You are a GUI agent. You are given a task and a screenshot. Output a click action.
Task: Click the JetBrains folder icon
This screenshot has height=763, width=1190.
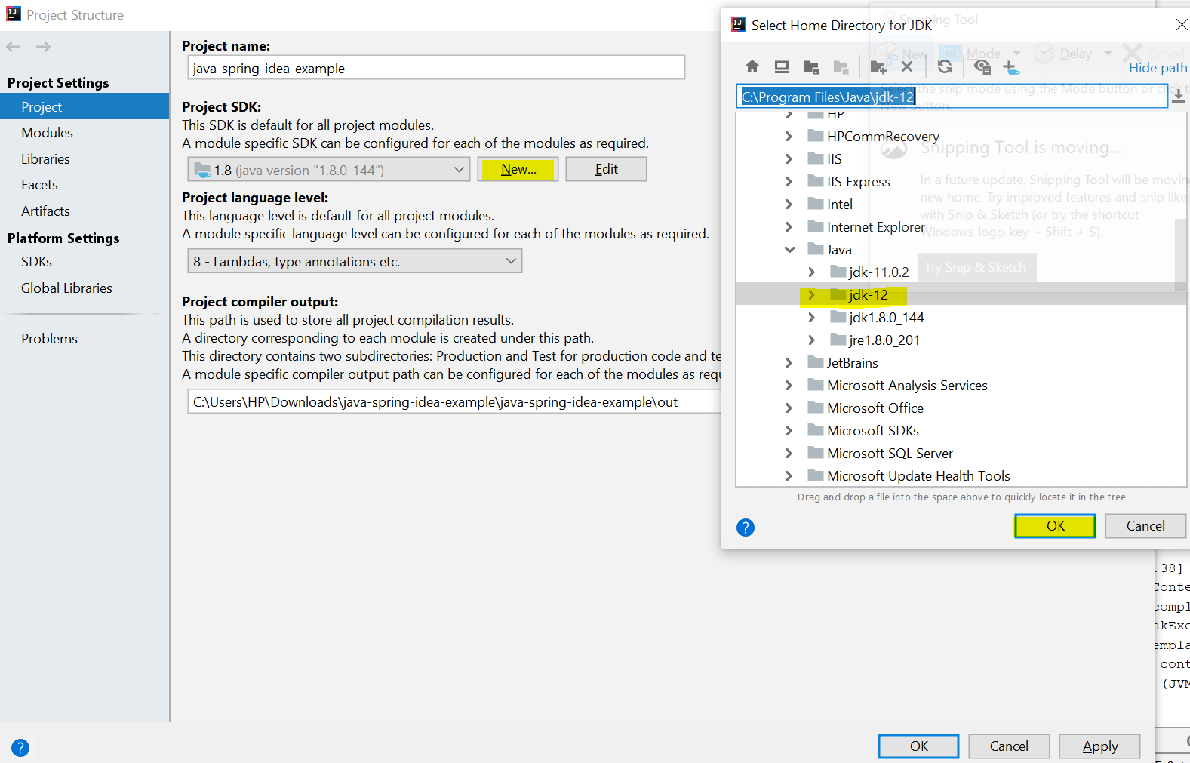(815, 362)
